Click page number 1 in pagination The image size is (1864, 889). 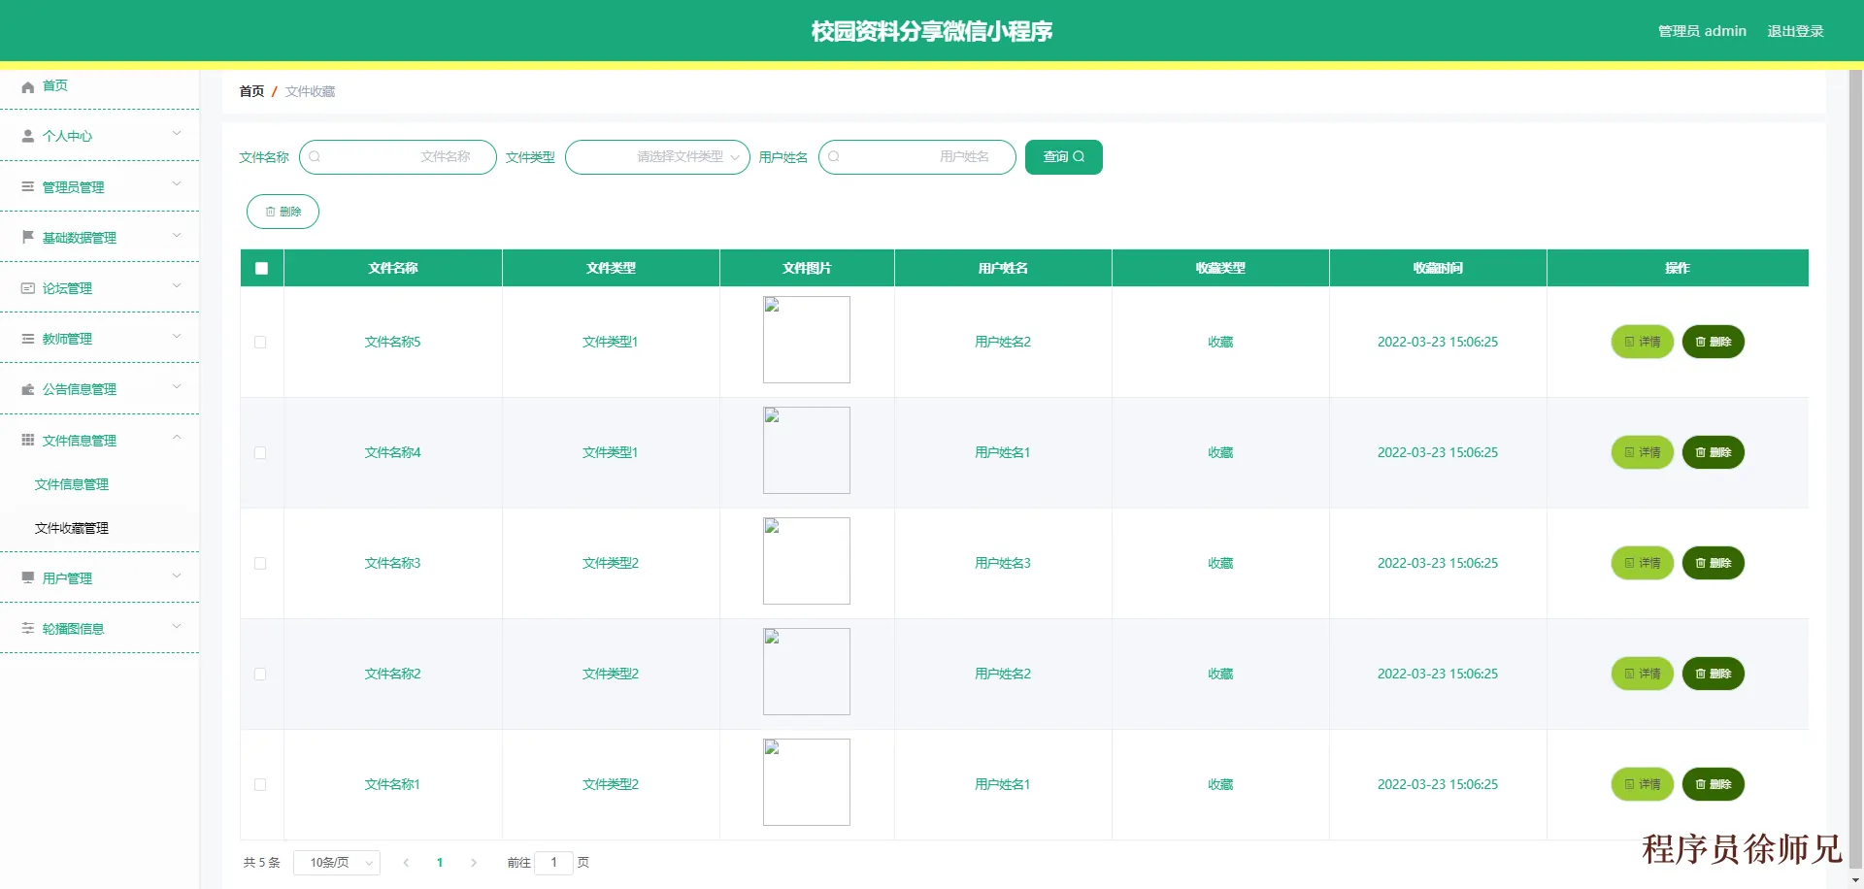click(440, 863)
